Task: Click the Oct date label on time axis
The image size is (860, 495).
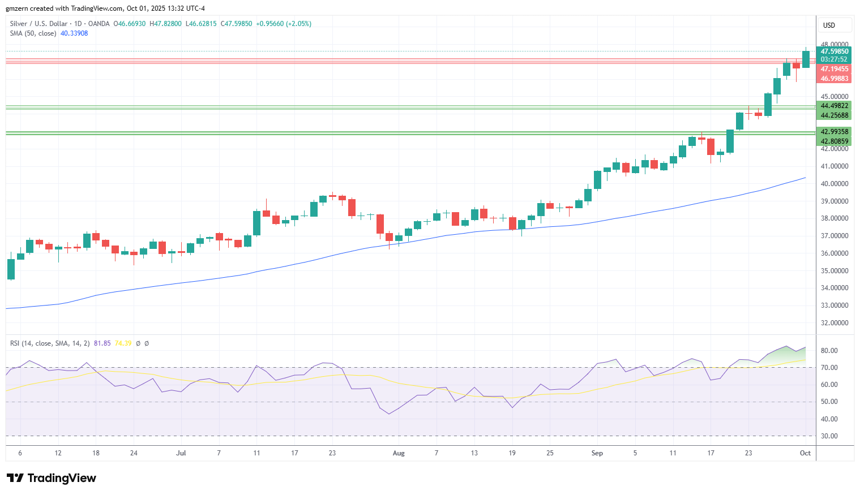Action: [805, 453]
